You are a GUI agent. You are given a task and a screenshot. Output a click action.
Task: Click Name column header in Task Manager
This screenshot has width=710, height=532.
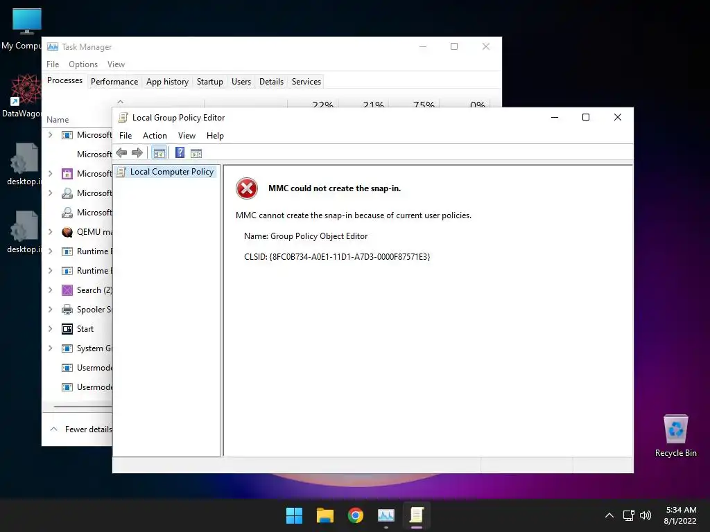pyautogui.click(x=58, y=120)
